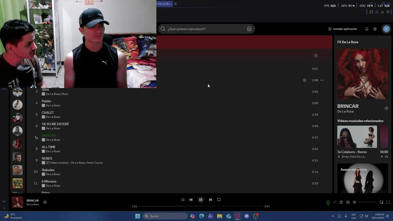Open BRINCAR title in Now Playing panel
This screenshot has height=221, width=393.
tap(348, 106)
